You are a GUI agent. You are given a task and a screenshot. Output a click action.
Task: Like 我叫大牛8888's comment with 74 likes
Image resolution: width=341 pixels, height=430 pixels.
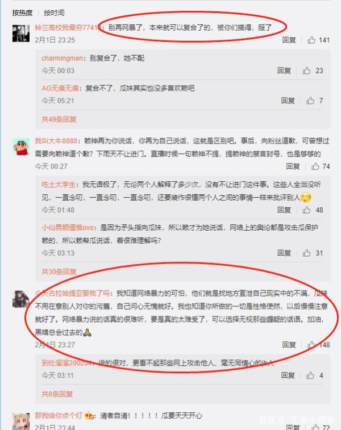(x=315, y=166)
